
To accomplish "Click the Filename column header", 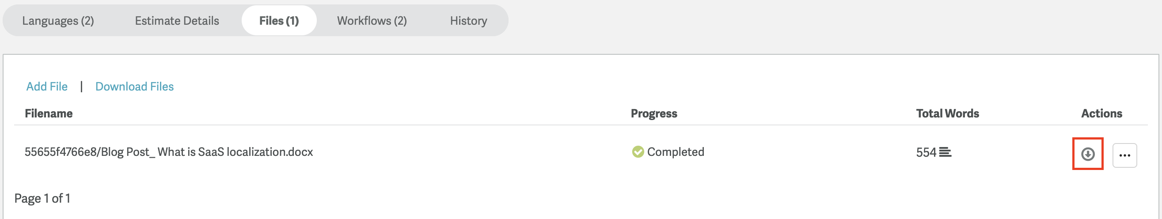I will click(49, 113).
